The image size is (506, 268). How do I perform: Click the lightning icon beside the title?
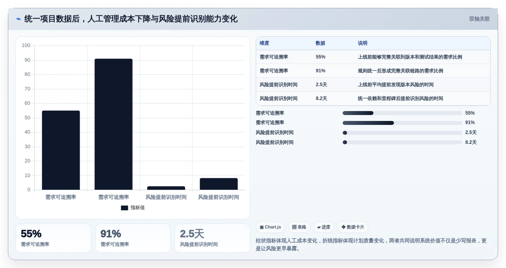coord(19,19)
